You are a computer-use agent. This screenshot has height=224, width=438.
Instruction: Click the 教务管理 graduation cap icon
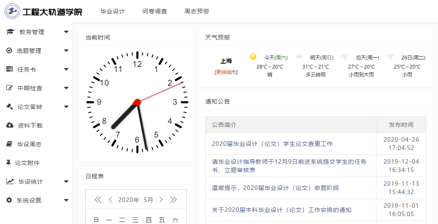pyautogui.click(x=10, y=32)
